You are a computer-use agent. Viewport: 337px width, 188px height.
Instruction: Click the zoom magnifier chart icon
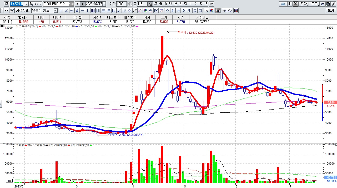(207, 11)
